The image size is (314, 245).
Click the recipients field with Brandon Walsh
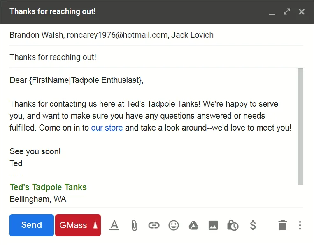pyautogui.click(x=156, y=35)
